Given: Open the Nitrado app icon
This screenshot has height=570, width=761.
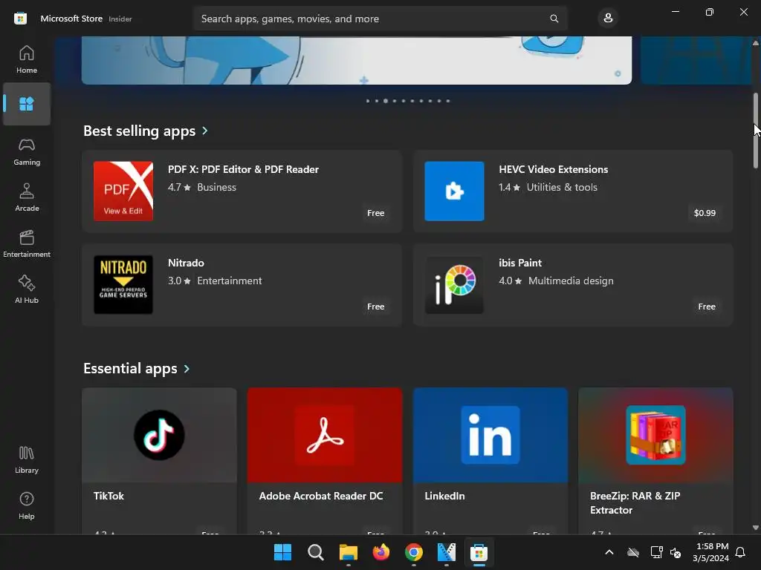Looking at the screenshot, I should point(123,284).
